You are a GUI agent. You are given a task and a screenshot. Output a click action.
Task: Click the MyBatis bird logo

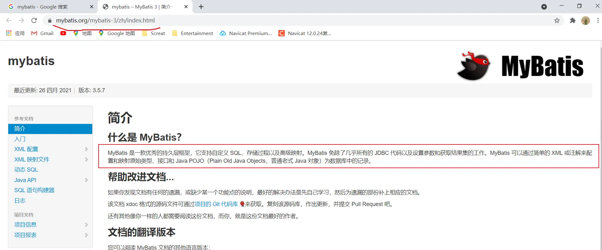[473, 66]
